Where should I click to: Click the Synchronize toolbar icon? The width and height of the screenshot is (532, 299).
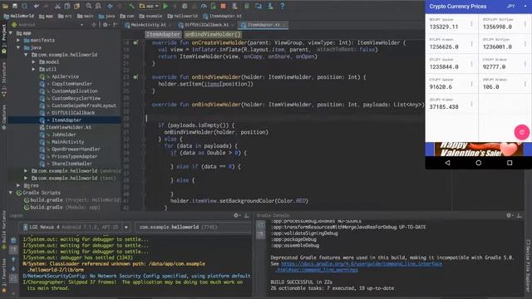coord(25,6)
